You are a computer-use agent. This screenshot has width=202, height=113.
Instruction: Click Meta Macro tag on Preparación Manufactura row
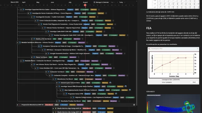coord(49,105)
